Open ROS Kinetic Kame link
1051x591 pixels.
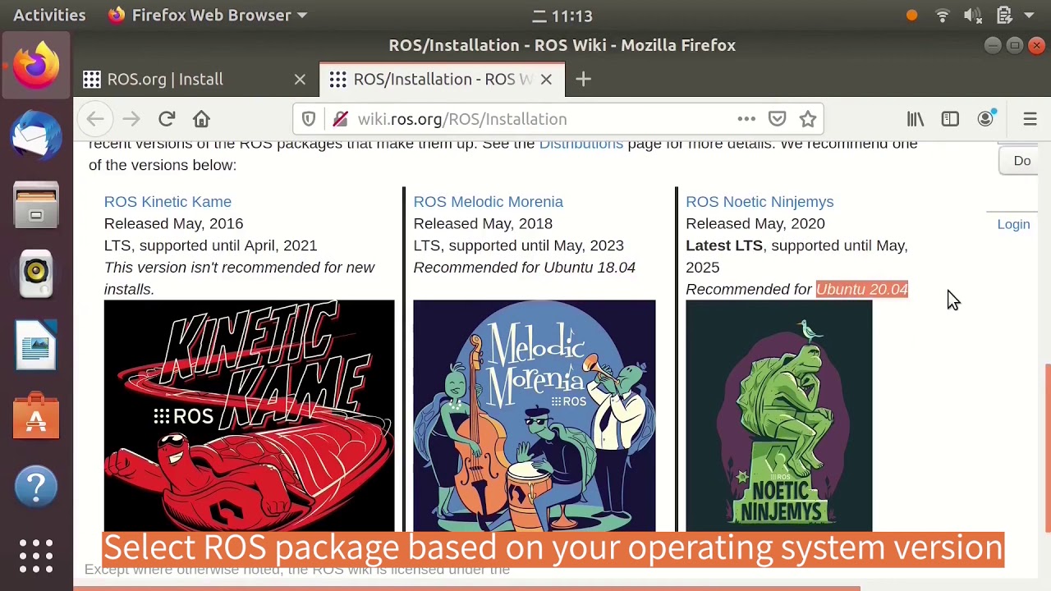[168, 201]
